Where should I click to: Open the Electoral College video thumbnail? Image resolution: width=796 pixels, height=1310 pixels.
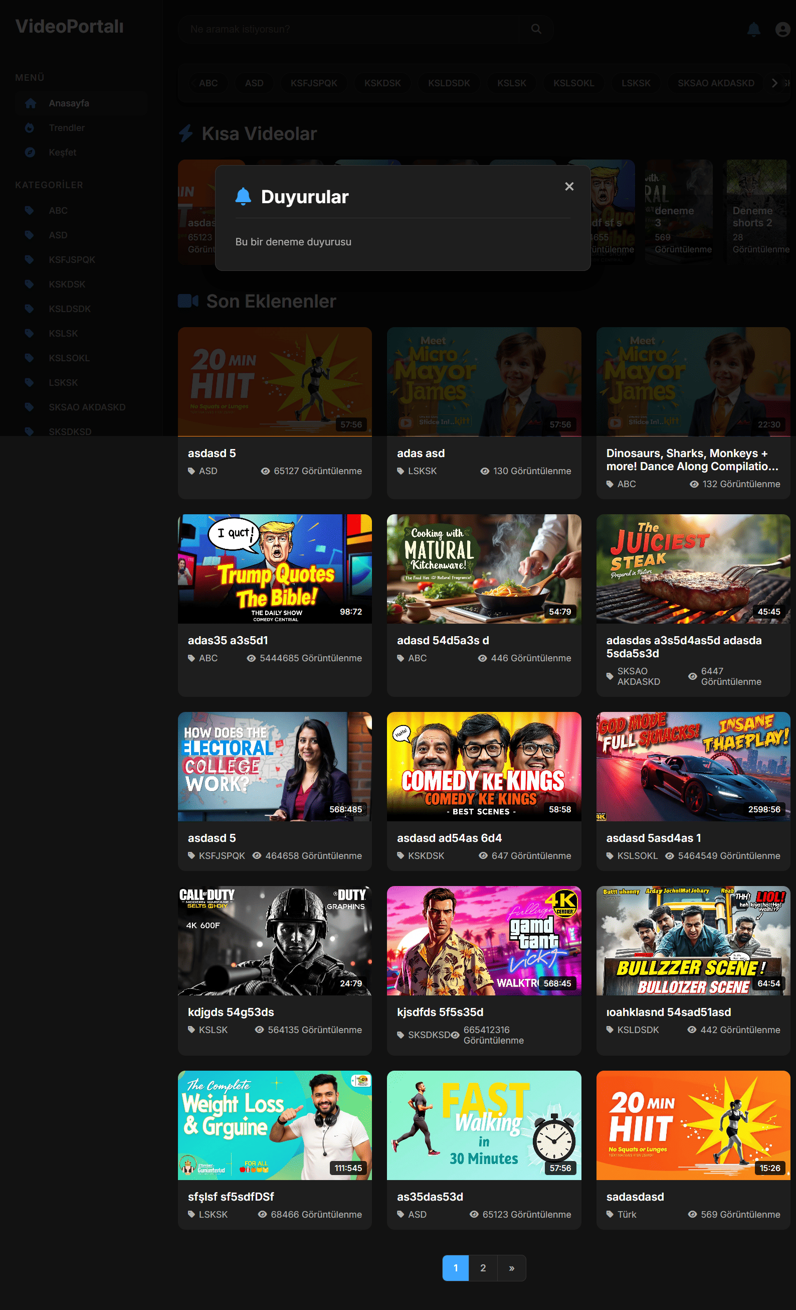(275, 766)
